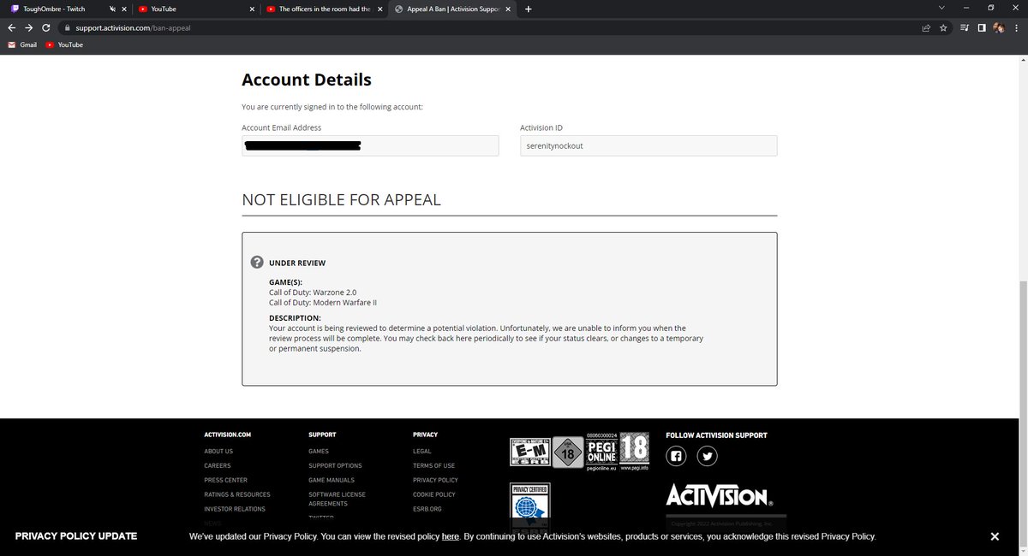The width and height of the screenshot is (1028, 556).
Task: Open the Careers footer link
Action: point(218,465)
